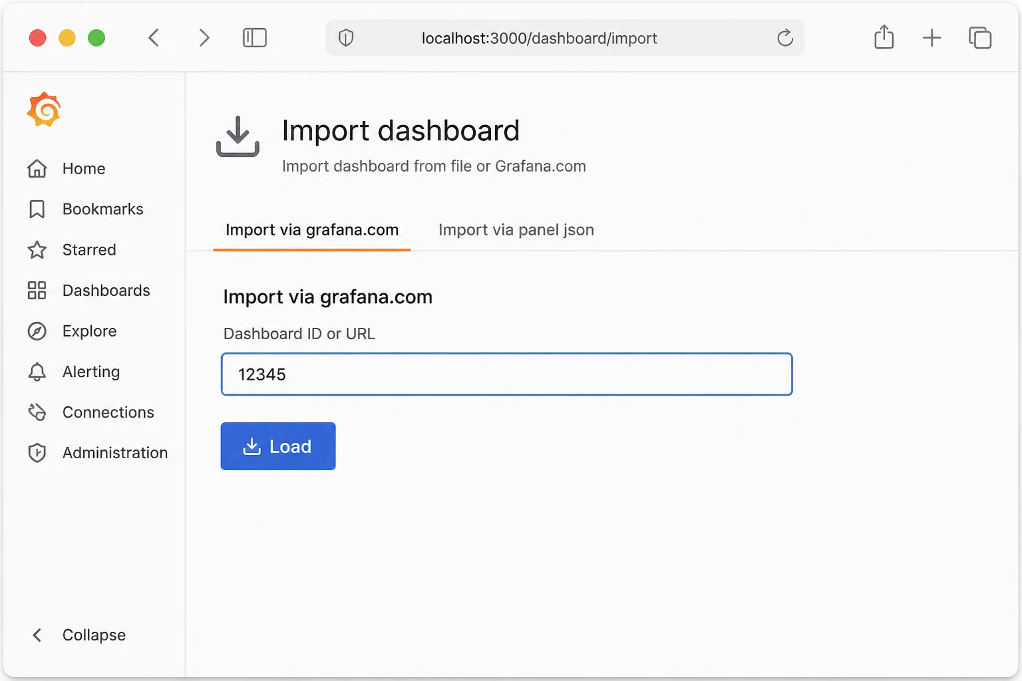Viewport: 1022px width, 681px height.
Task: Minimize the window with yellow button
Action: [x=67, y=38]
